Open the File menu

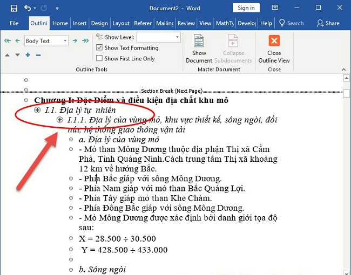[14, 23]
